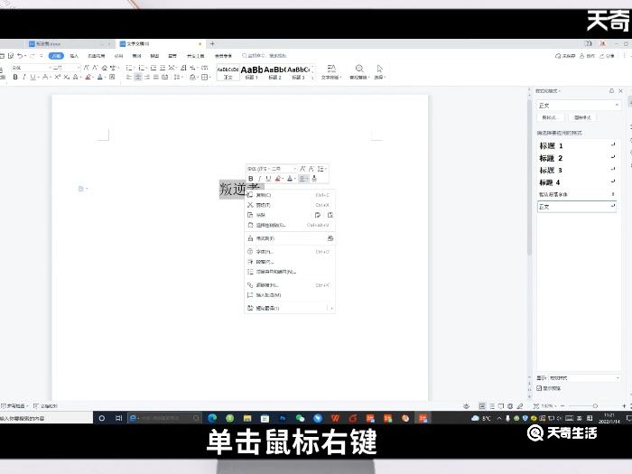This screenshot has height=474, width=632.
Task: Choose Bullets and Numbering in context menu
Action: [290, 272]
